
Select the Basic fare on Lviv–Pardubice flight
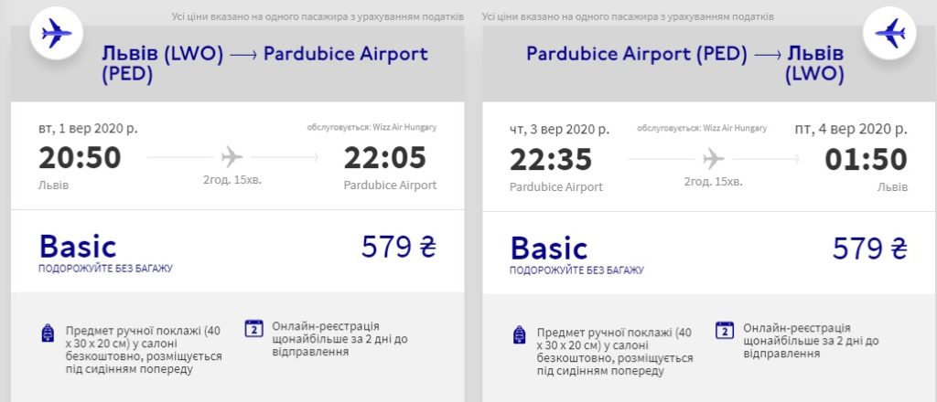point(78,247)
